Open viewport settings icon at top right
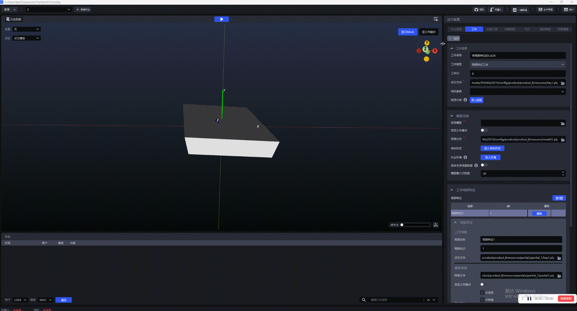 pos(435,19)
